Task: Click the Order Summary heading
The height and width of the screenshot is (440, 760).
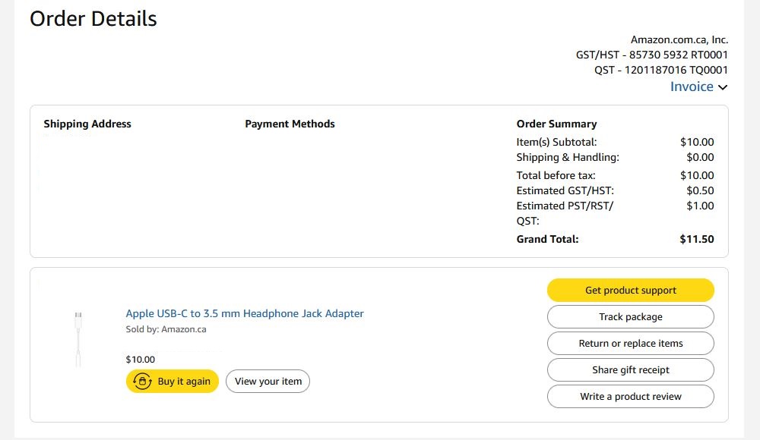Action: (556, 124)
